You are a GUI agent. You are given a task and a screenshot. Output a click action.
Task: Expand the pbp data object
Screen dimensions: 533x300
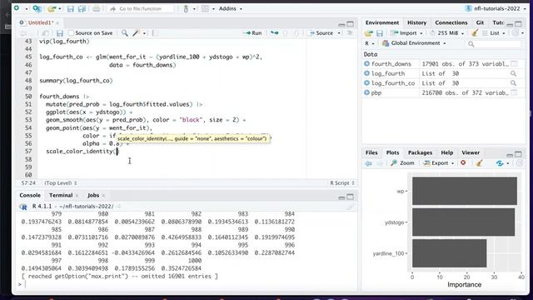[366, 92]
